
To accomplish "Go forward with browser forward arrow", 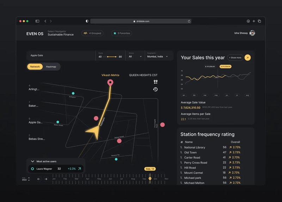I will click(x=51, y=21).
